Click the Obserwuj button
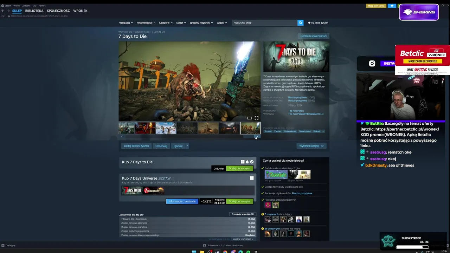450x253 pixels. (x=161, y=146)
